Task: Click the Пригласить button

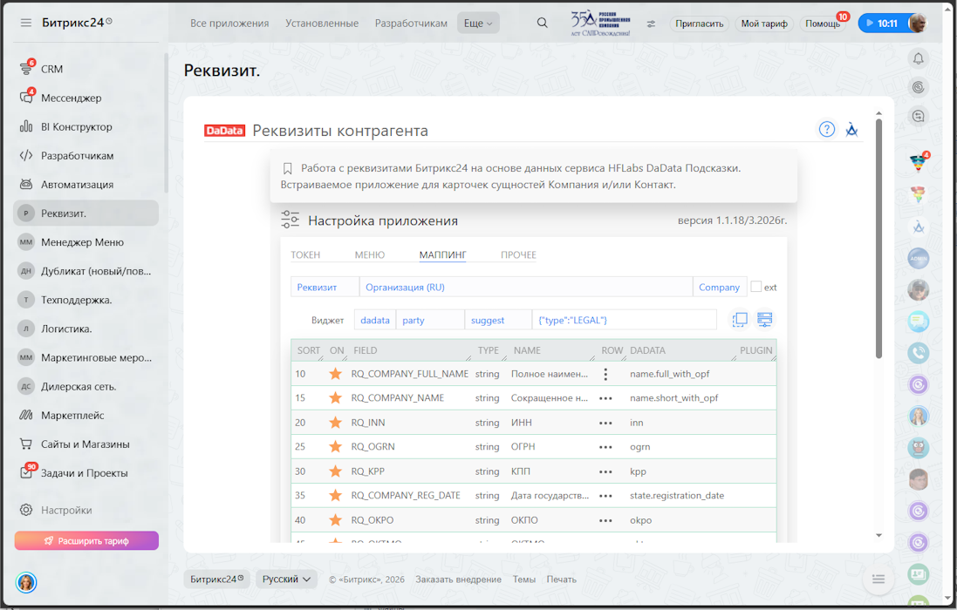Action: click(699, 24)
